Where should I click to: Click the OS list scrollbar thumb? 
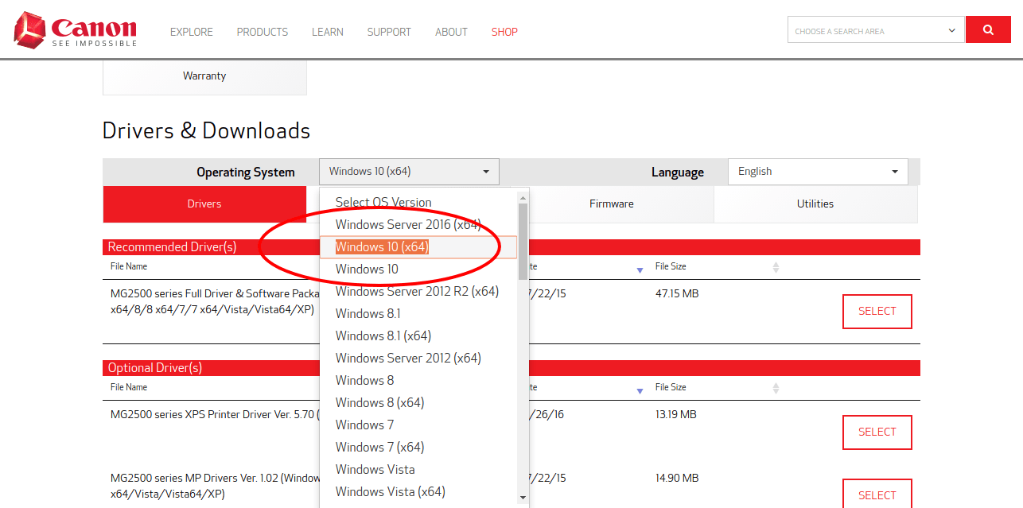[x=523, y=242]
